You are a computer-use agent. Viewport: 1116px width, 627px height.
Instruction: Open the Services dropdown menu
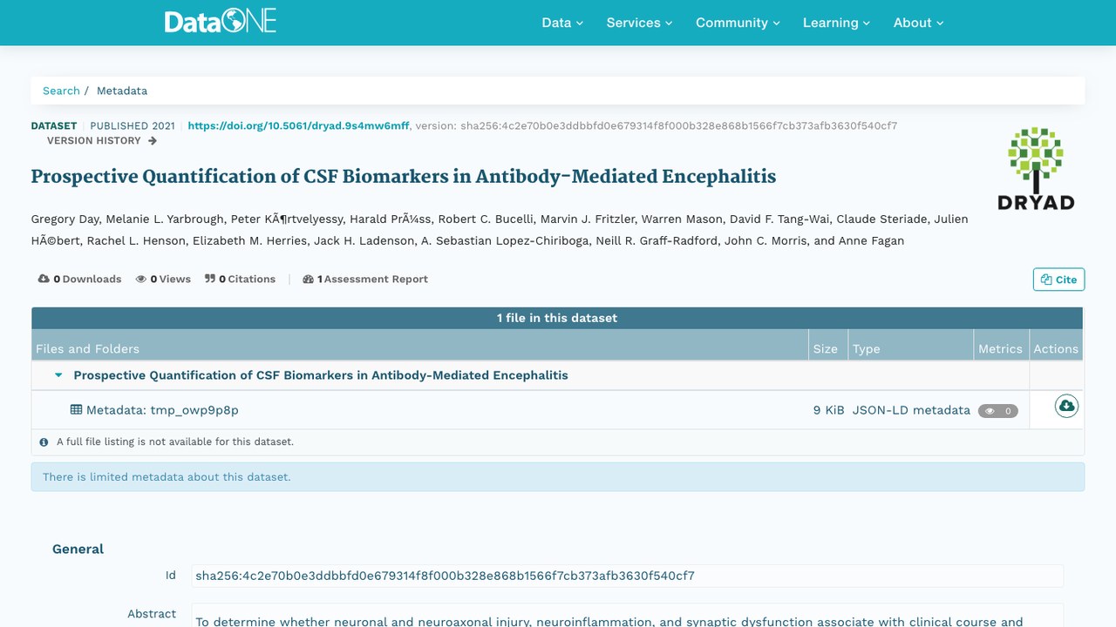tap(639, 23)
